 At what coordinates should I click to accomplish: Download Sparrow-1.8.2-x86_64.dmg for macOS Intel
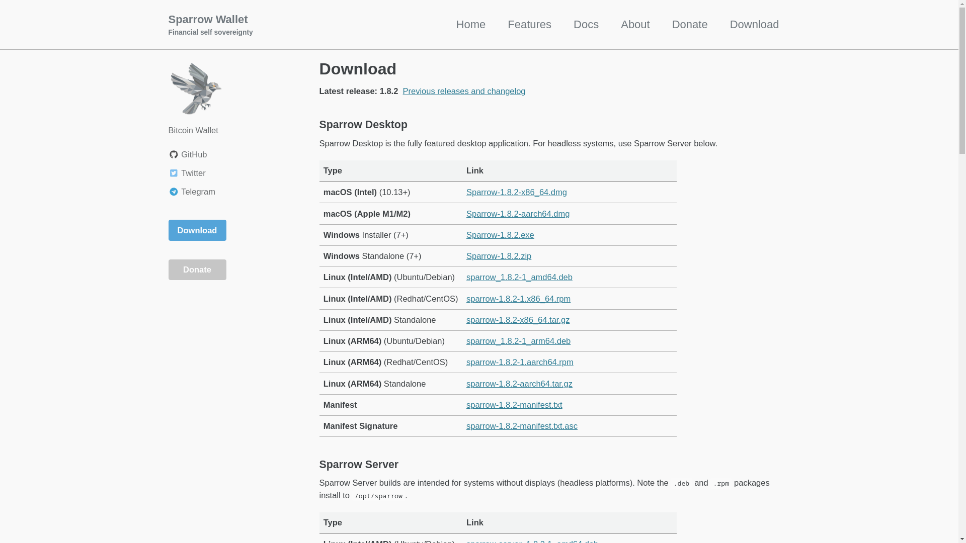[x=516, y=193]
